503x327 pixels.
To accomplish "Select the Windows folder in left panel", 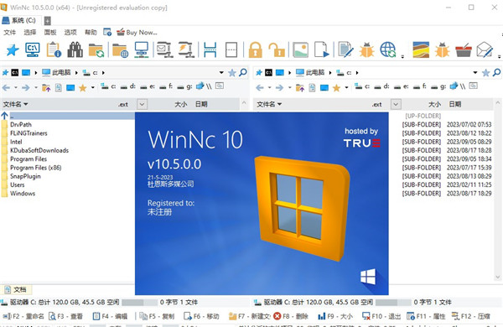I will click(x=23, y=193).
